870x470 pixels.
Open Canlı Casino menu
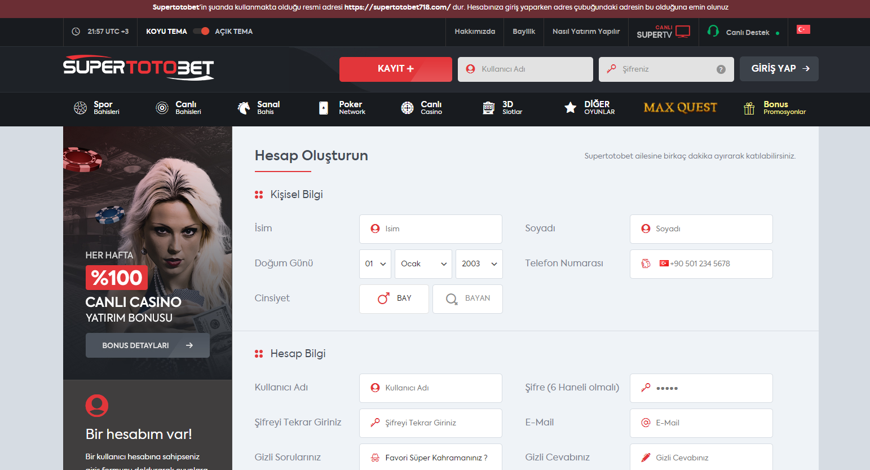point(422,108)
